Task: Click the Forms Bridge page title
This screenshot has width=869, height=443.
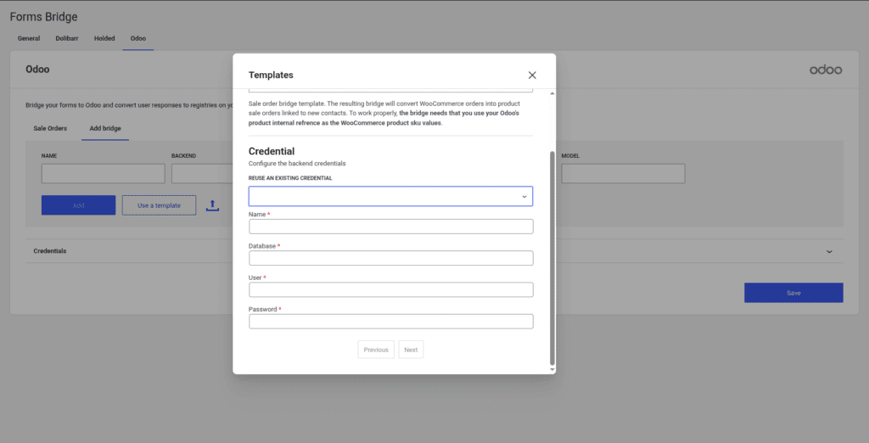Action: click(44, 17)
